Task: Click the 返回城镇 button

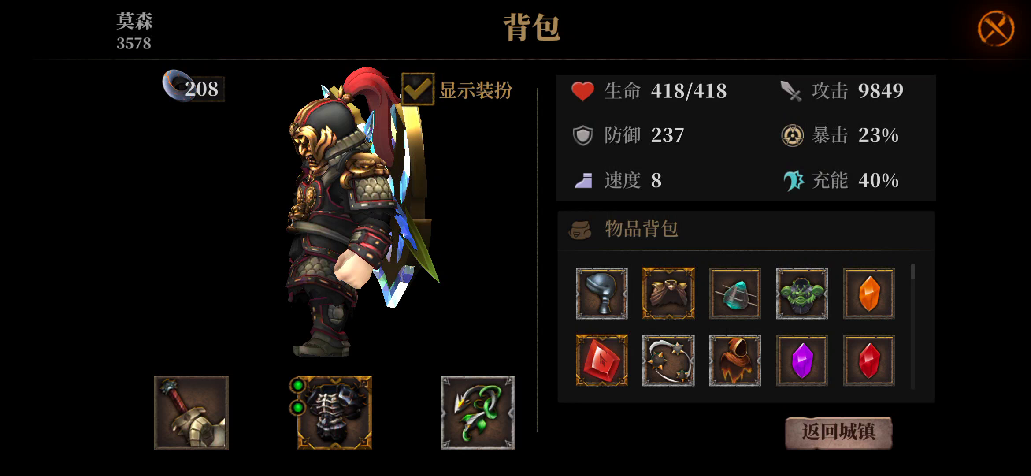Action: point(838,433)
